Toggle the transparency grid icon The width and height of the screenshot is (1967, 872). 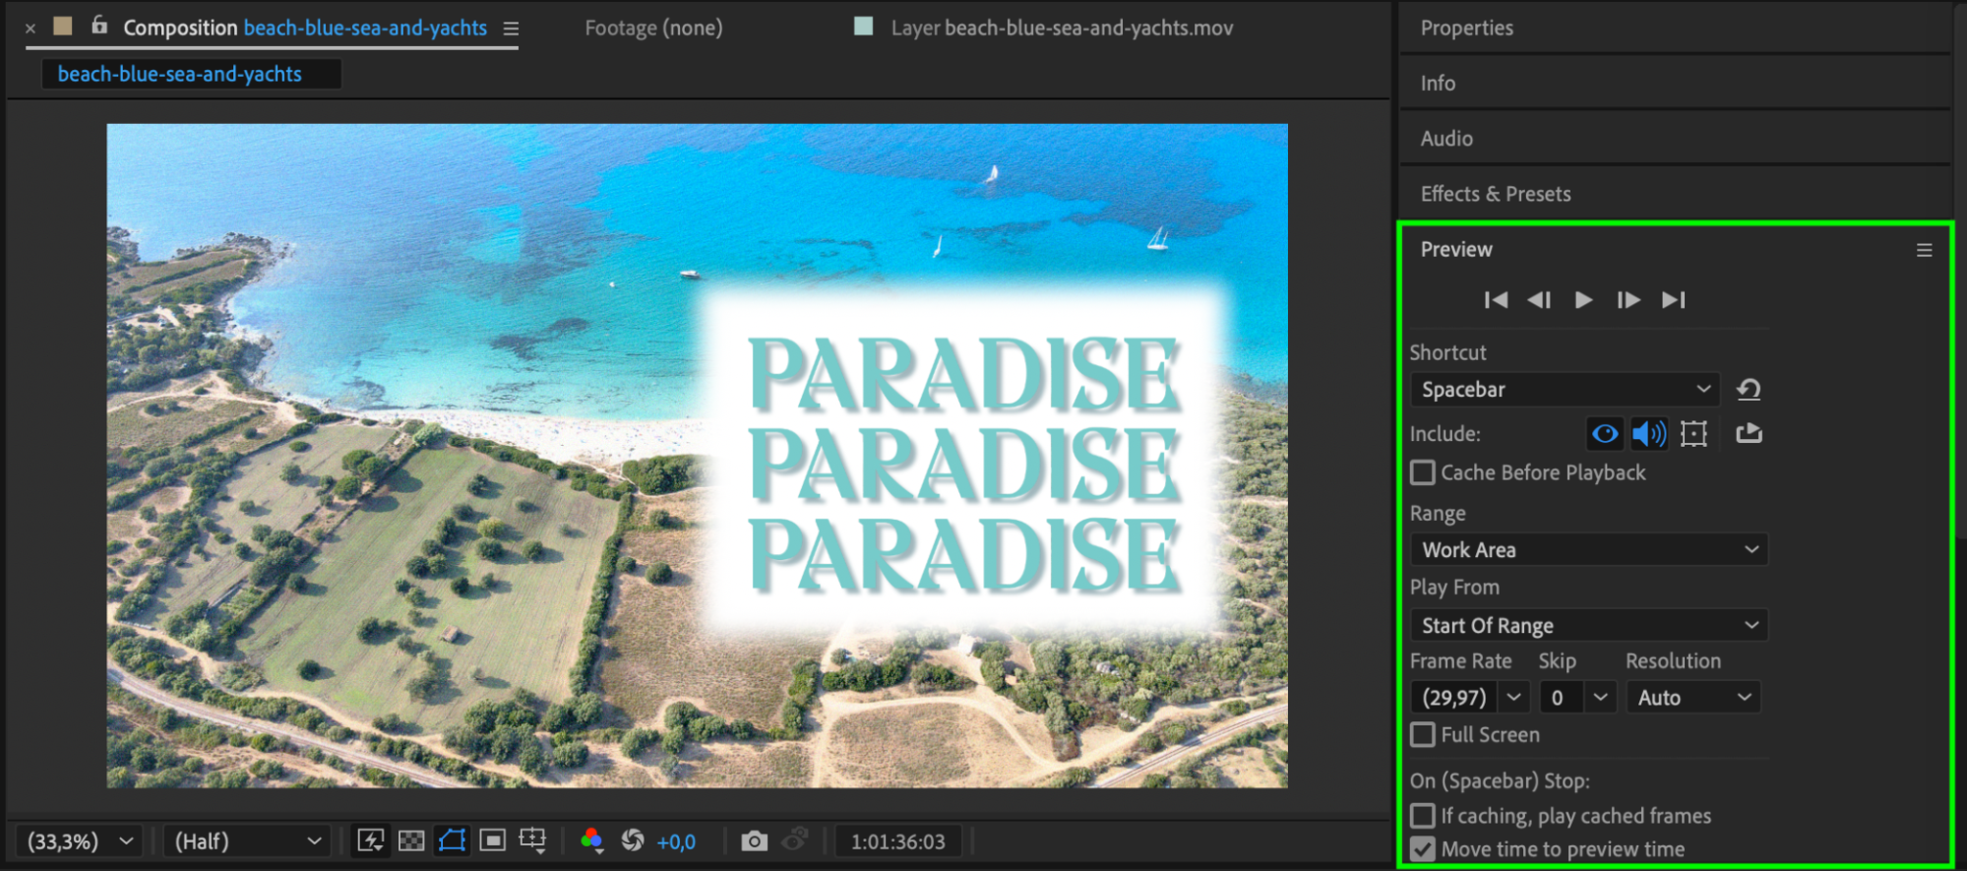411,841
